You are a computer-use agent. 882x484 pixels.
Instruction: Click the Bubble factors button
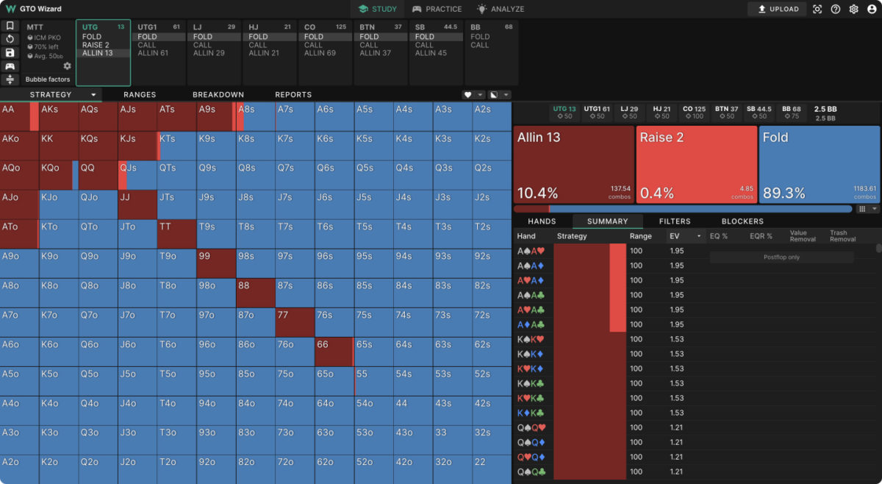tap(48, 79)
